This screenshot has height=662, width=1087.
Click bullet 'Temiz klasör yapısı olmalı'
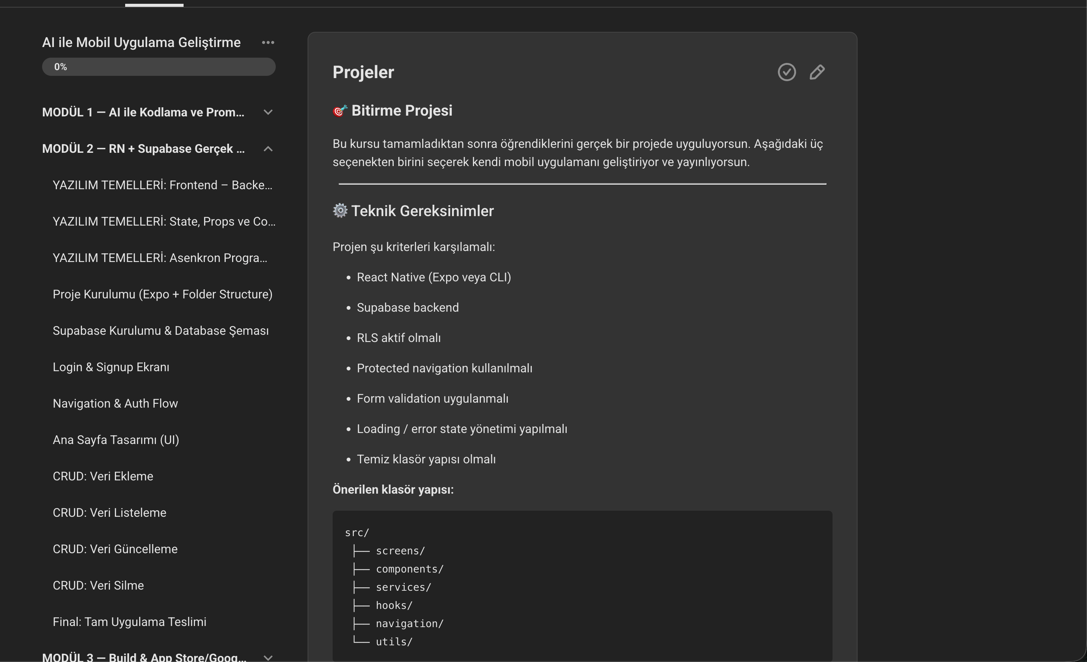(426, 459)
